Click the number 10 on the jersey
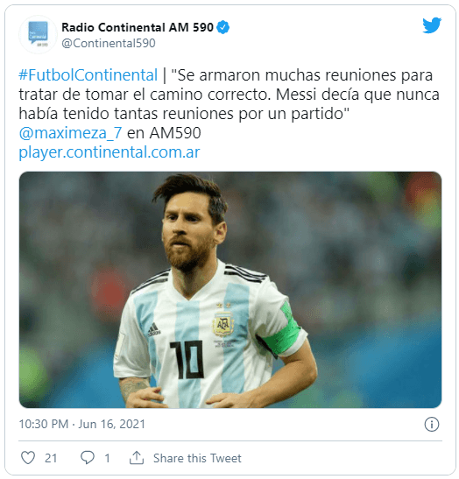Image resolution: width=459 pixels, height=479 pixels. [187, 360]
